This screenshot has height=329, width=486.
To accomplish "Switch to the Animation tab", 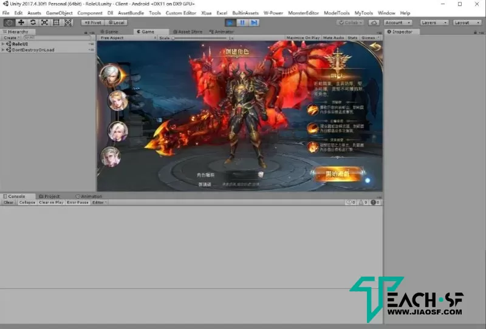I will pyautogui.click(x=89, y=197).
